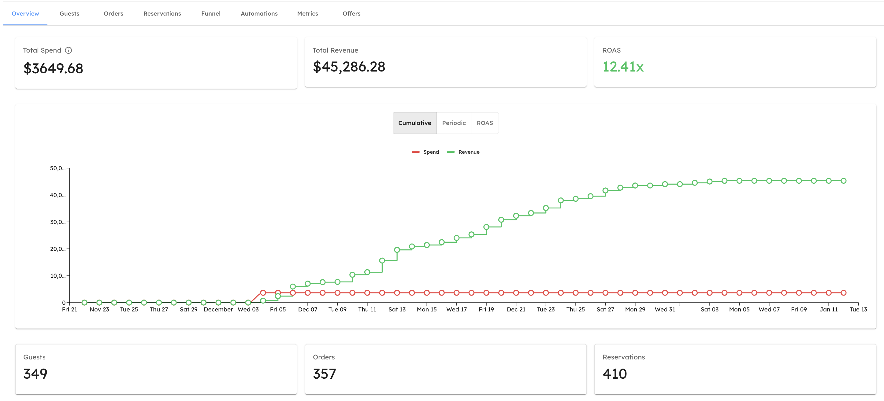Screen dimensions: 884x401
Task: Go to the Reservations tab
Action: click(162, 14)
